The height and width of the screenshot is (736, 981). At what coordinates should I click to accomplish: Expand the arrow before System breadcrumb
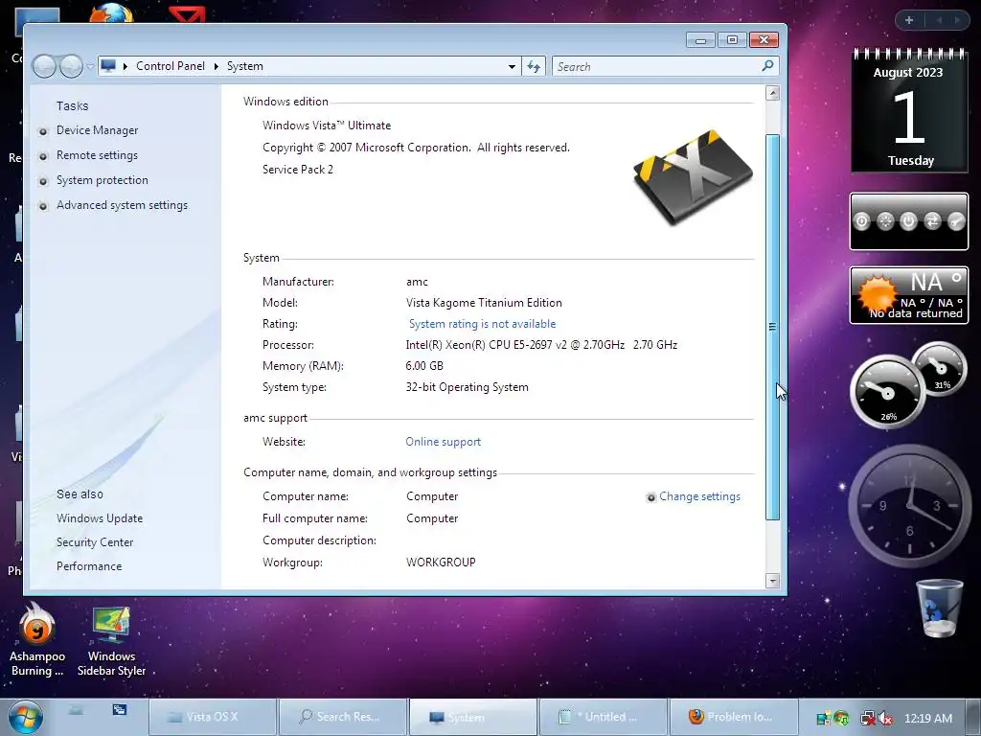[x=216, y=66]
